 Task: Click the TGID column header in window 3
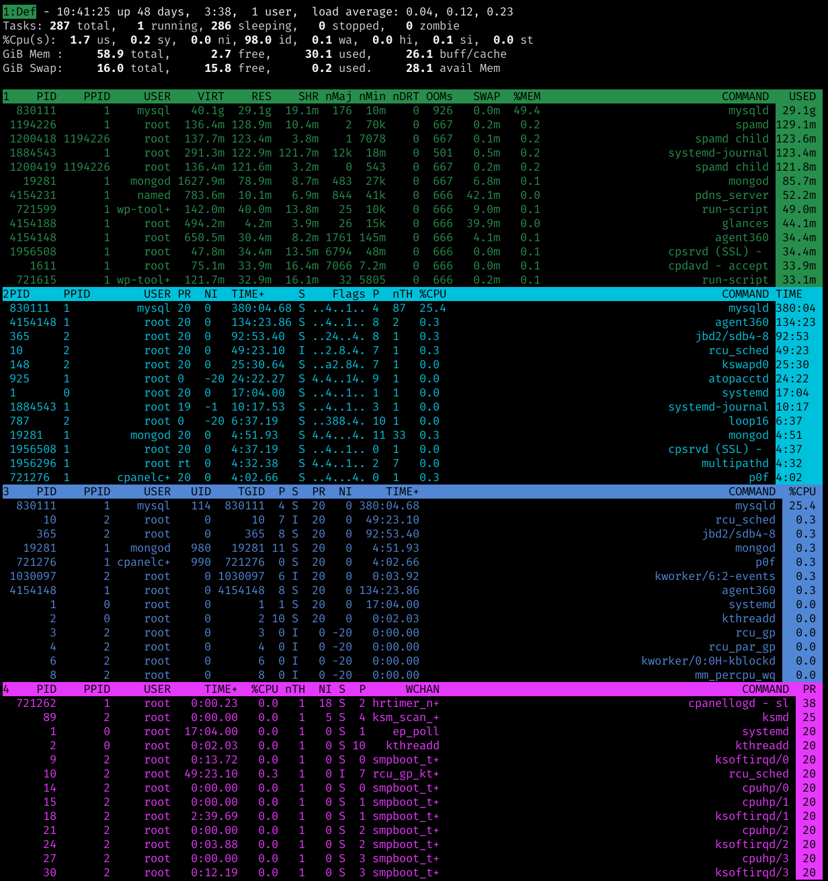(x=251, y=491)
